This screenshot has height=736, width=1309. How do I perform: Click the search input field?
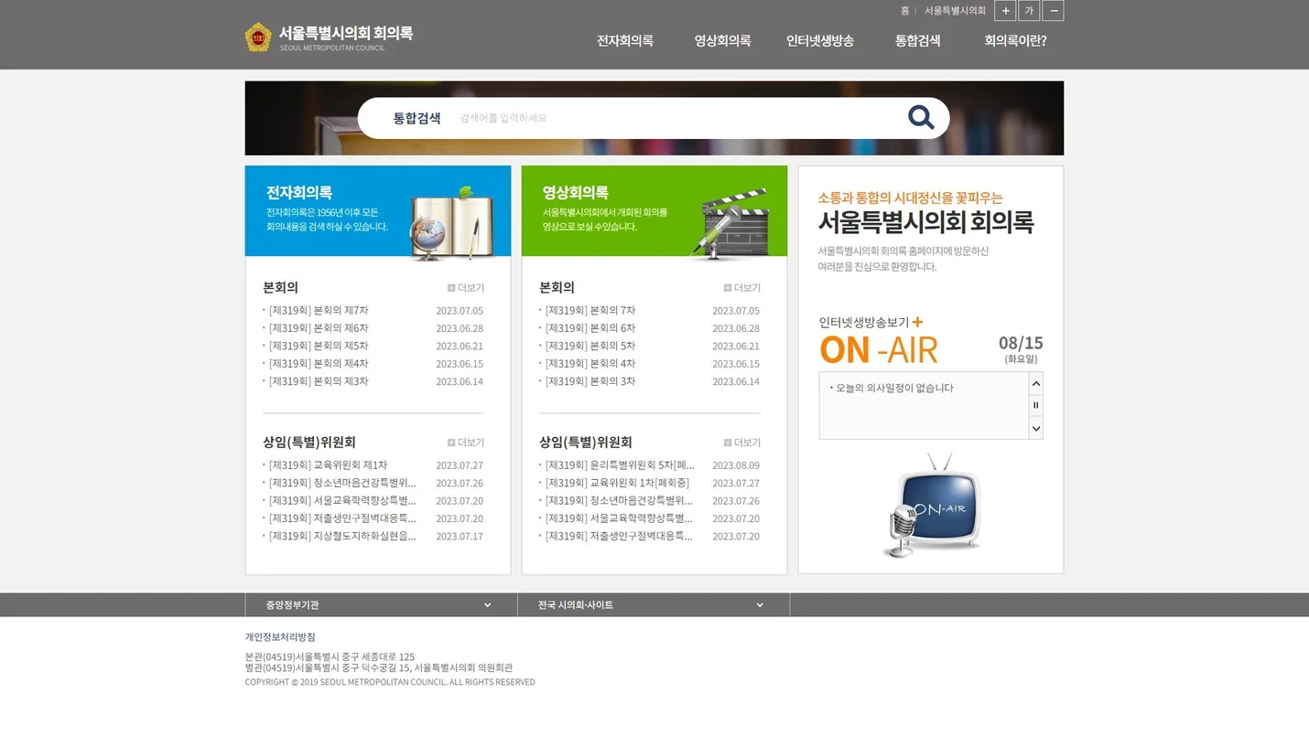pos(677,118)
